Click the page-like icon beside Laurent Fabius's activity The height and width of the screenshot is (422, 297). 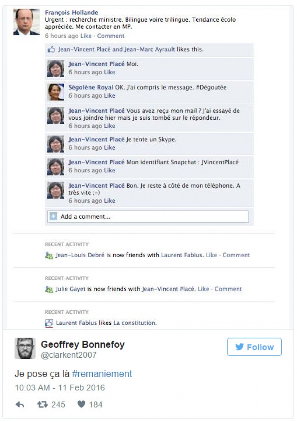48,323
